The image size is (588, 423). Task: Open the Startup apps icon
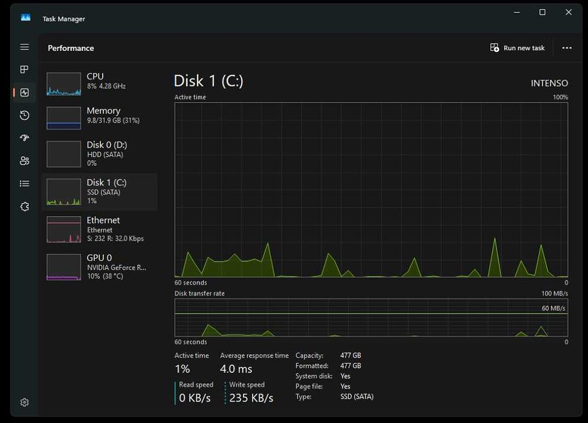tap(24, 138)
